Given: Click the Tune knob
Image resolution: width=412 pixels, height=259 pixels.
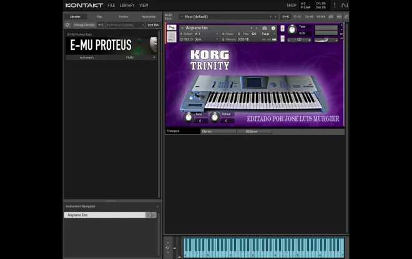Looking at the screenshot, I should click(292, 30).
